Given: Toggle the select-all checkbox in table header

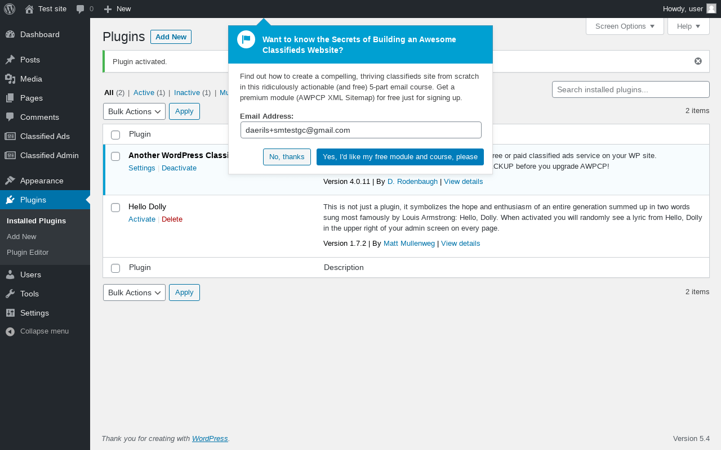Looking at the screenshot, I should point(115,134).
